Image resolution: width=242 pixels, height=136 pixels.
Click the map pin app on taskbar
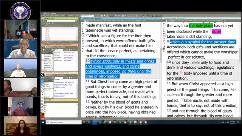[x=120, y=122]
